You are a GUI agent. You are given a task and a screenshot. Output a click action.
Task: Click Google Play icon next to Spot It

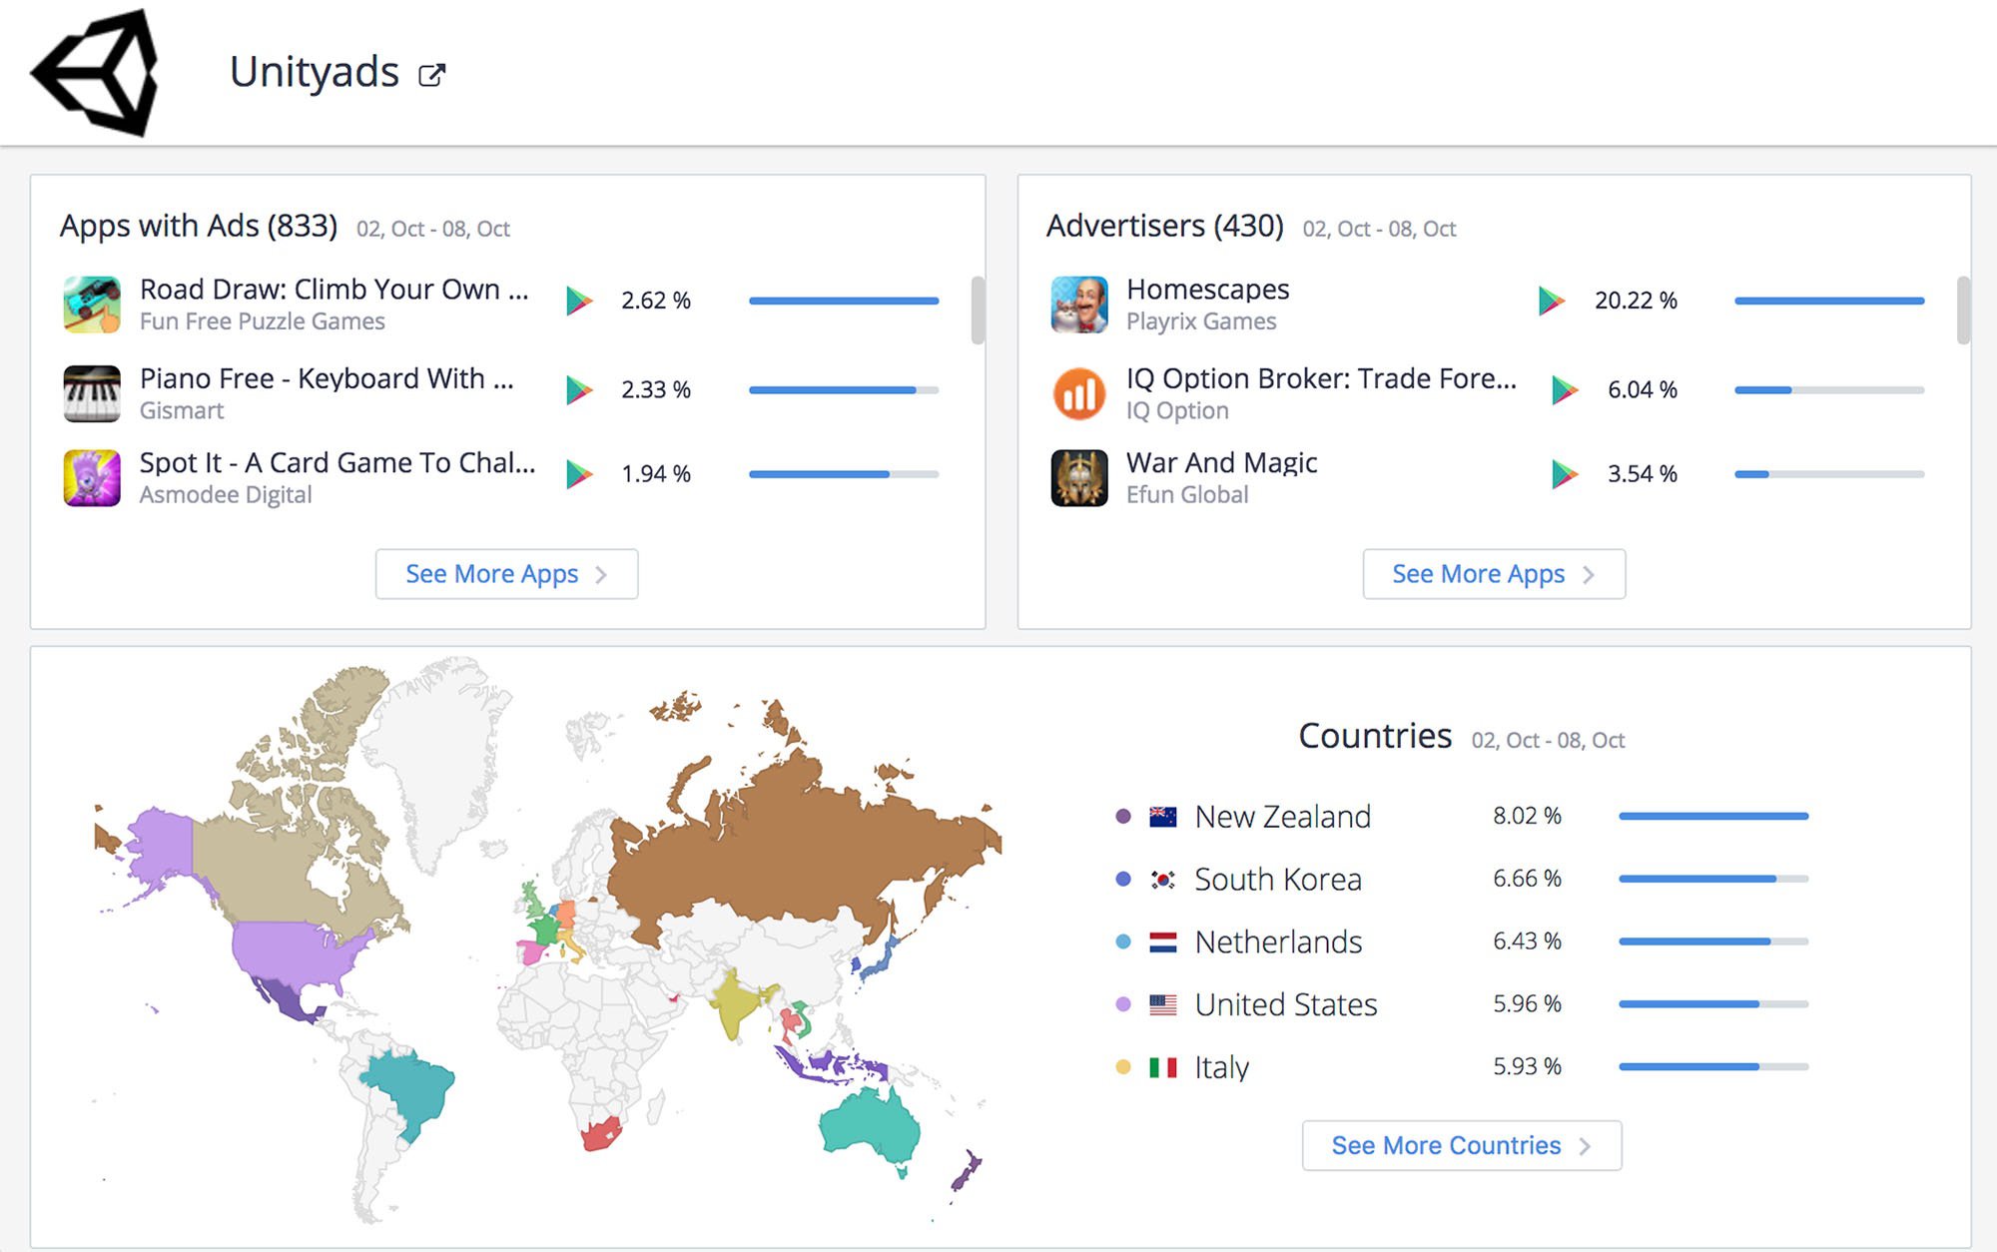point(579,474)
